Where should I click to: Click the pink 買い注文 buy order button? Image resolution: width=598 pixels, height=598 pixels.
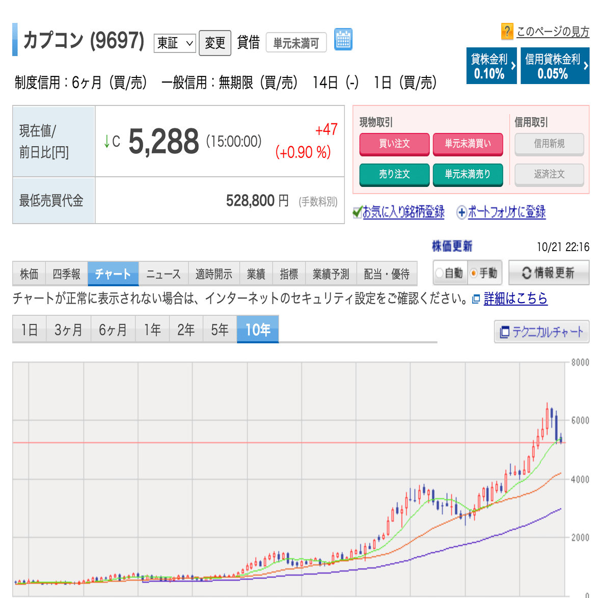(394, 145)
